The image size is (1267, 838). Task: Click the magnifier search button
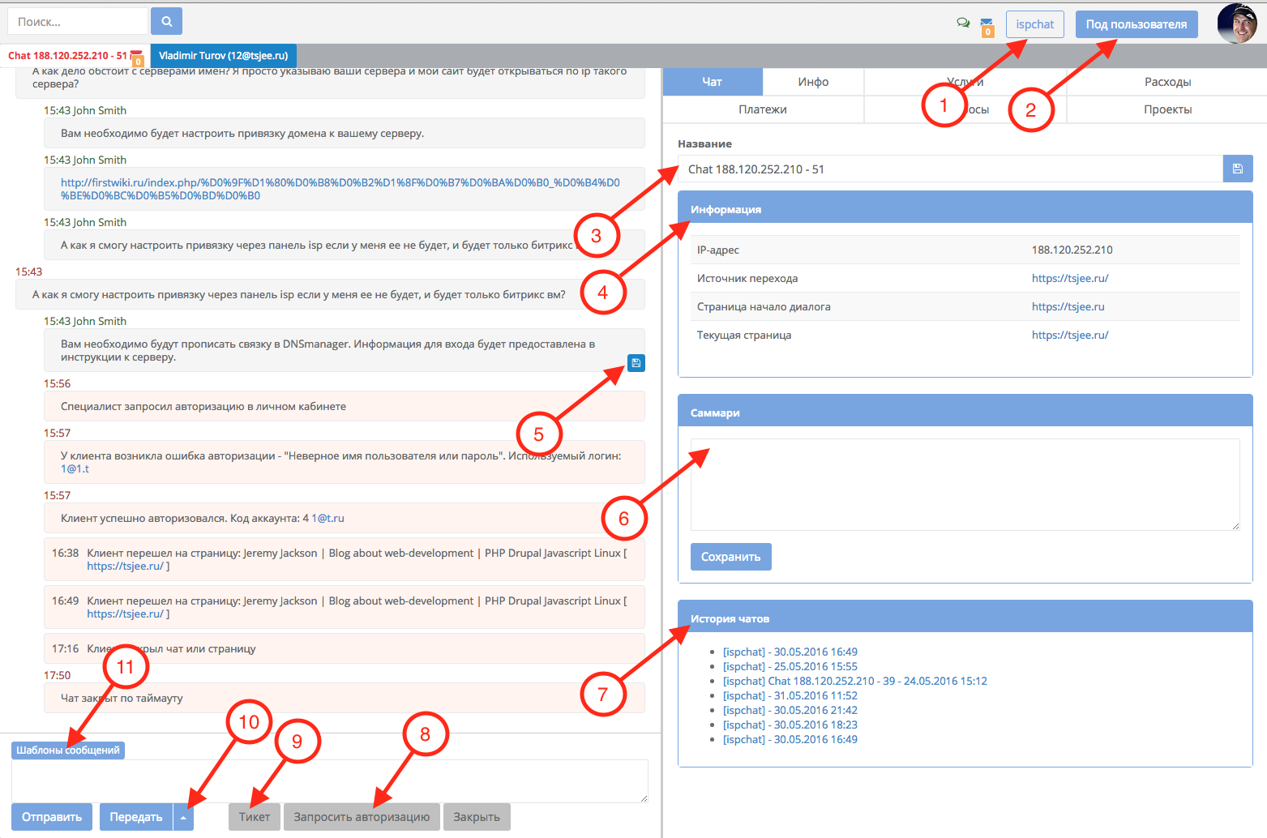pos(166,22)
